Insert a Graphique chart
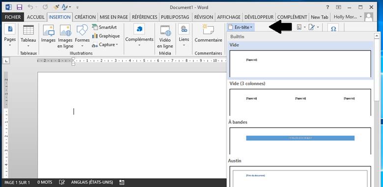The height and width of the screenshot is (187, 383). click(106, 36)
